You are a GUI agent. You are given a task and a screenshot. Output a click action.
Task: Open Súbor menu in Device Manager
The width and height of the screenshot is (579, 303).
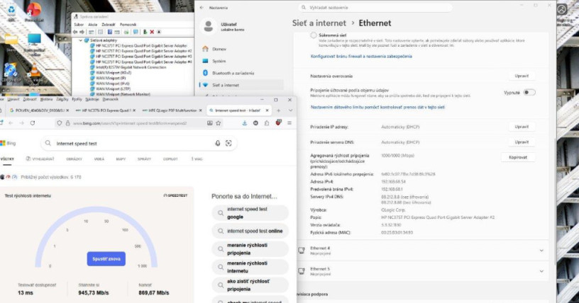79,24
